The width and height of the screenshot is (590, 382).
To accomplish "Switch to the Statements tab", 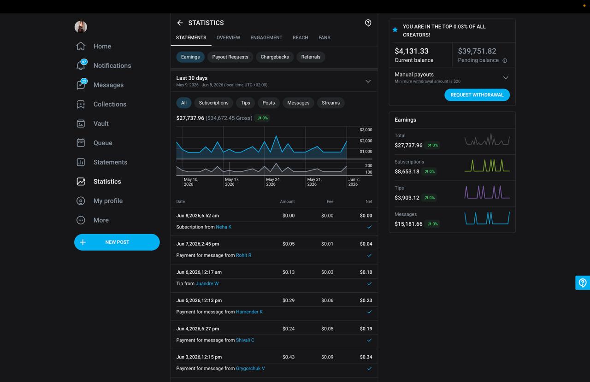I will 191,38.
